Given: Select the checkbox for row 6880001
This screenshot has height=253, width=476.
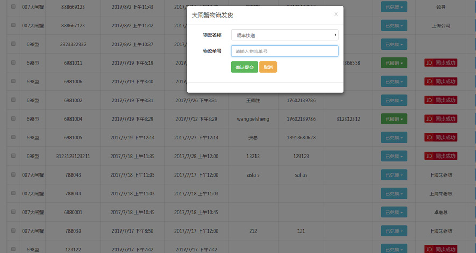Looking at the screenshot, I should pos(13,212).
